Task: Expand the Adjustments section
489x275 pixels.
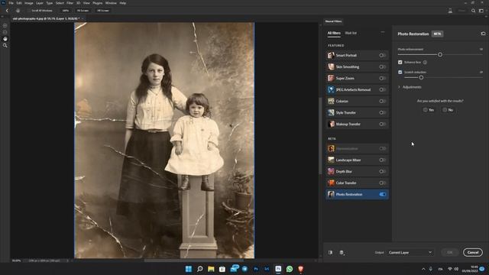Action: (410, 87)
